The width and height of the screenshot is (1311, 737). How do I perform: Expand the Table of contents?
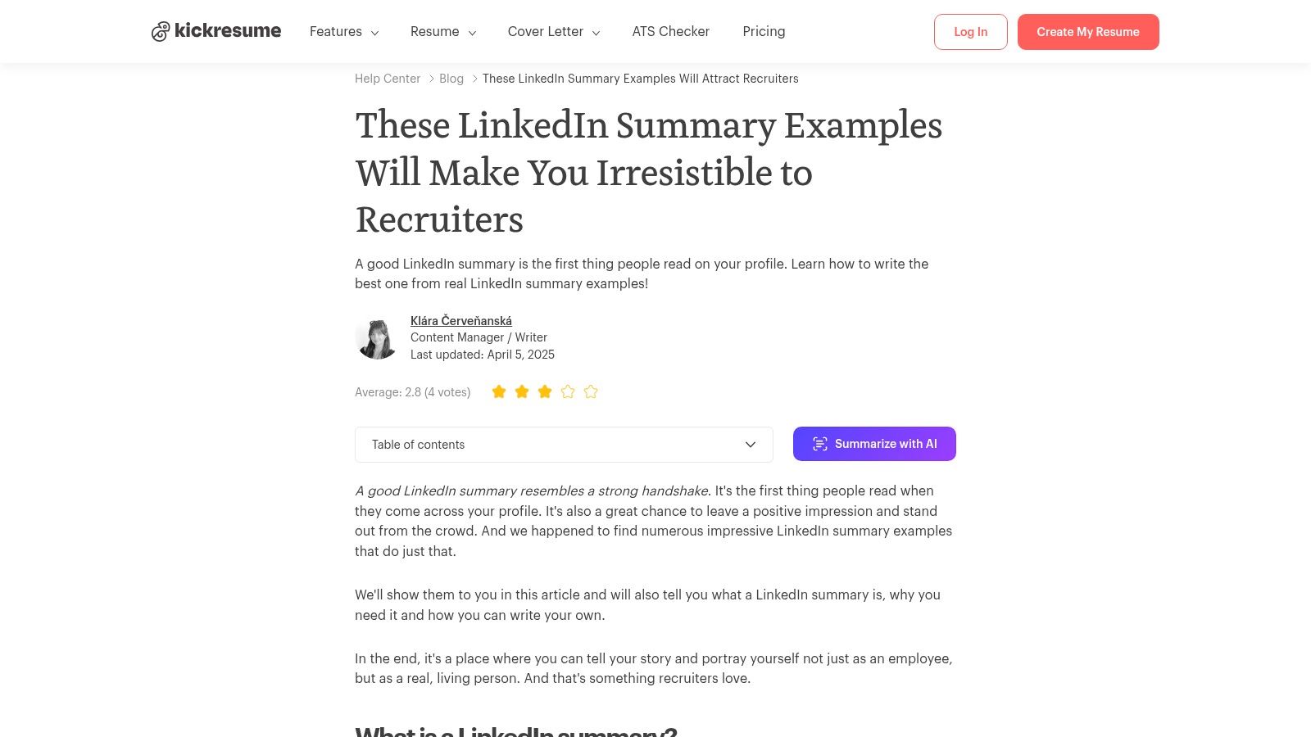click(x=564, y=444)
